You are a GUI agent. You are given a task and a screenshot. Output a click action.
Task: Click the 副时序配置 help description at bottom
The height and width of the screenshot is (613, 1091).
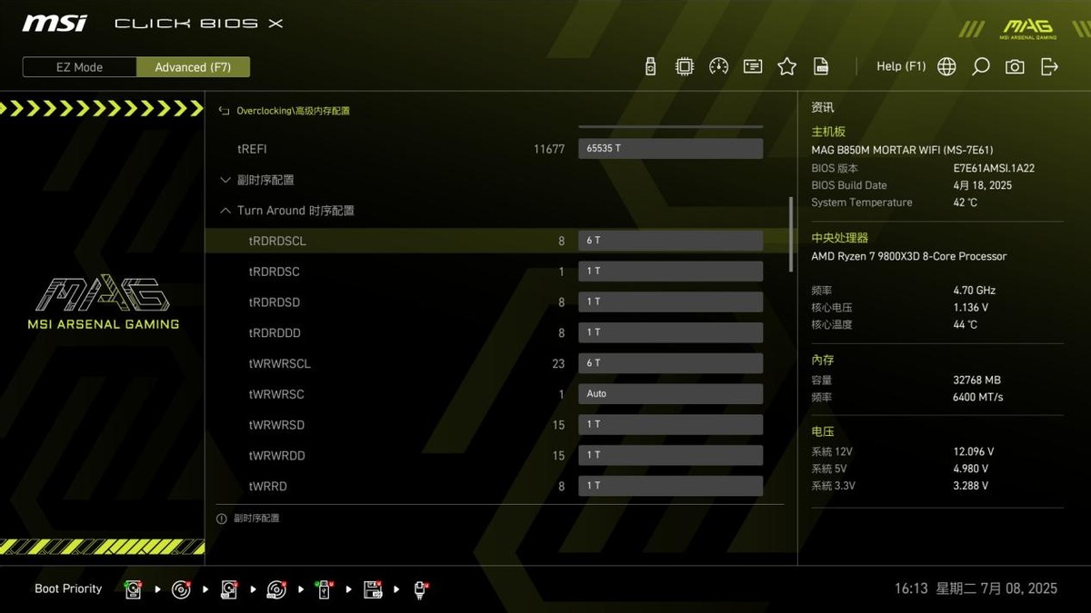(256, 519)
